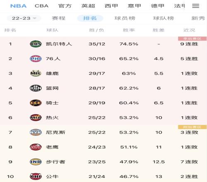
Task: Click the Cavaliers CLE team logo
Action: [36, 103]
